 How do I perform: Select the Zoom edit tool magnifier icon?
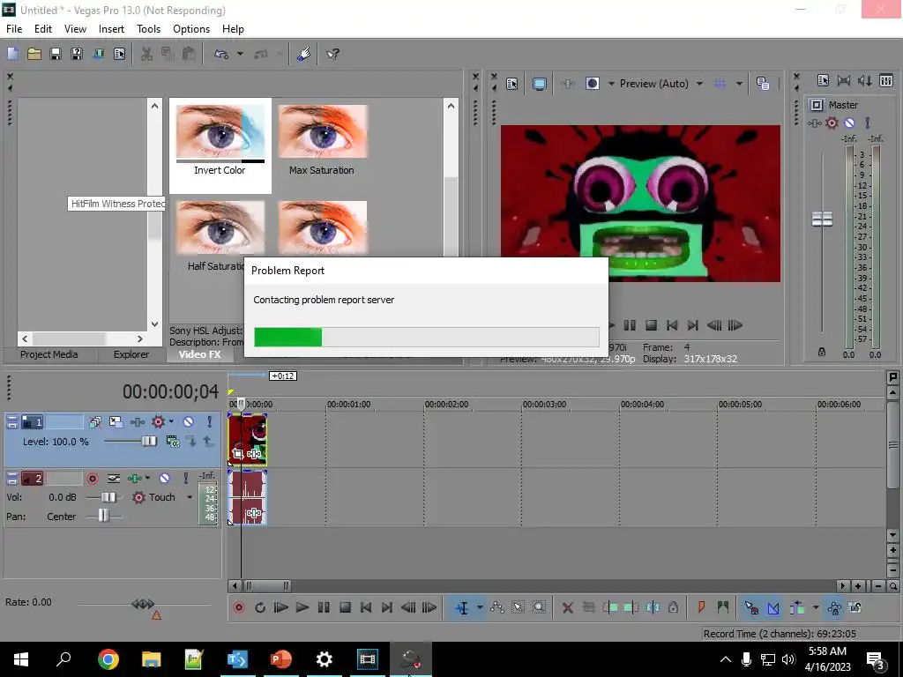coord(539,608)
